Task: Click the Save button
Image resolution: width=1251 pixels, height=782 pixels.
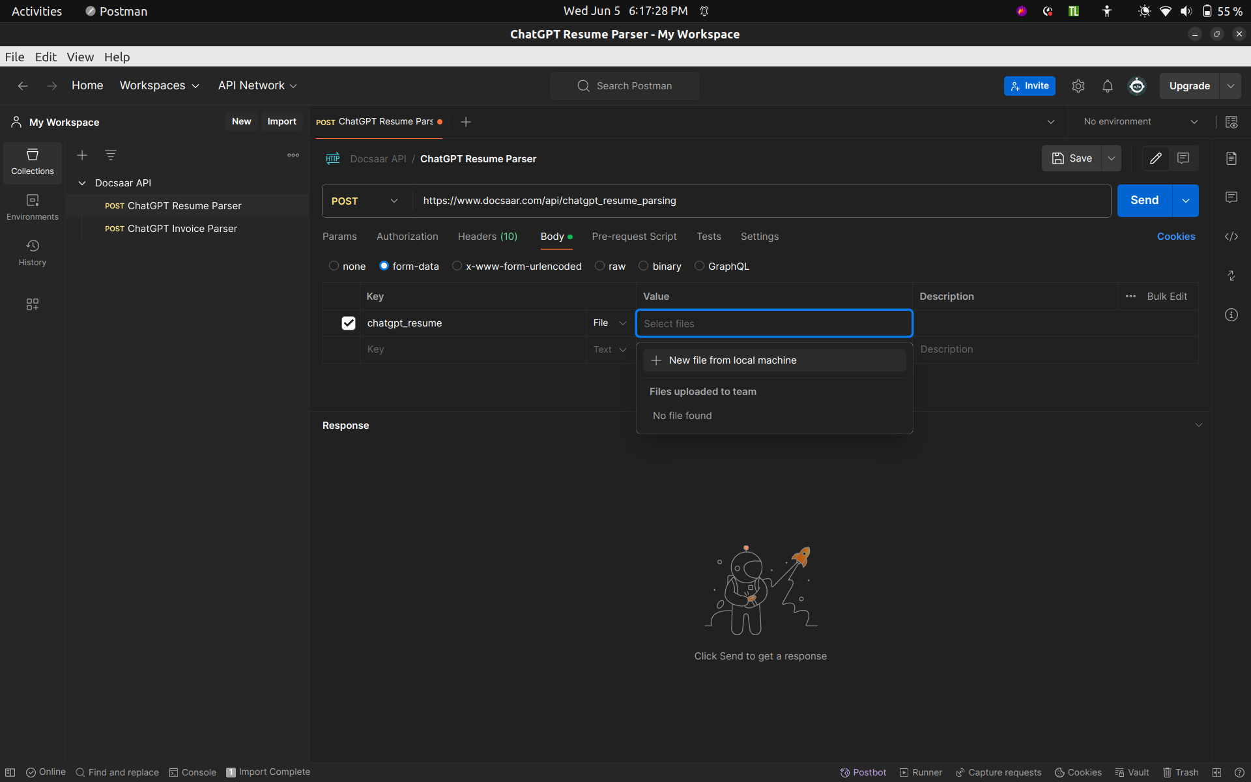Action: click(x=1072, y=158)
